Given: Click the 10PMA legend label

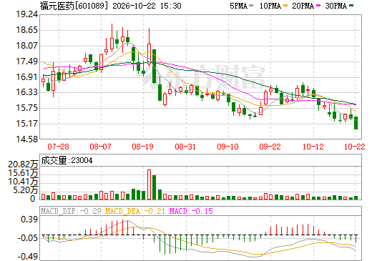Looking at the screenshot, I should pos(270,6).
